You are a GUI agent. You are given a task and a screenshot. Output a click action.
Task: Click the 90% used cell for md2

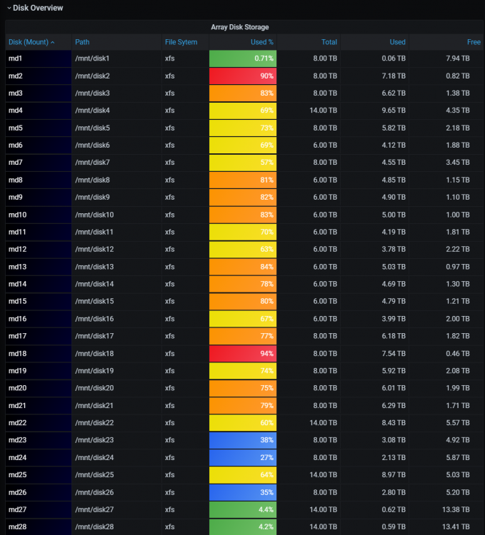[x=243, y=76]
